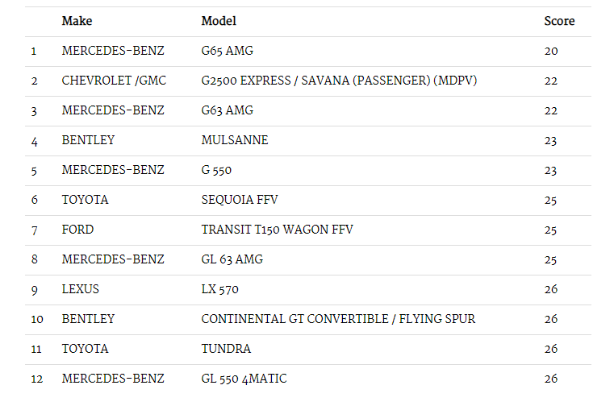Click the SEQUOIA FFV model text
The width and height of the screenshot is (614, 406).
tap(240, 200)
